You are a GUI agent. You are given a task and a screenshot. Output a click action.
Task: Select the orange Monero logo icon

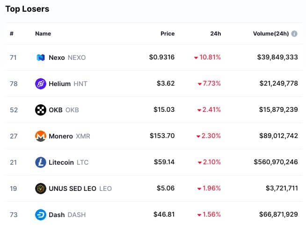tap(41, 136)
